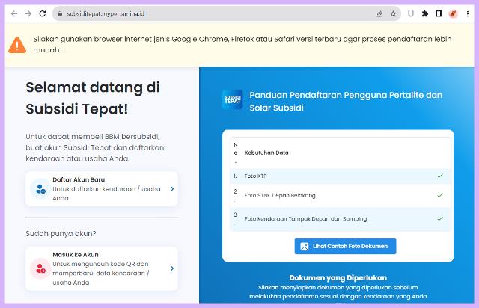Screen dimensions: 479x308
Task: Click Selamat datang di Subsidi Tepat heading
Action: click(x=93, y=98)
